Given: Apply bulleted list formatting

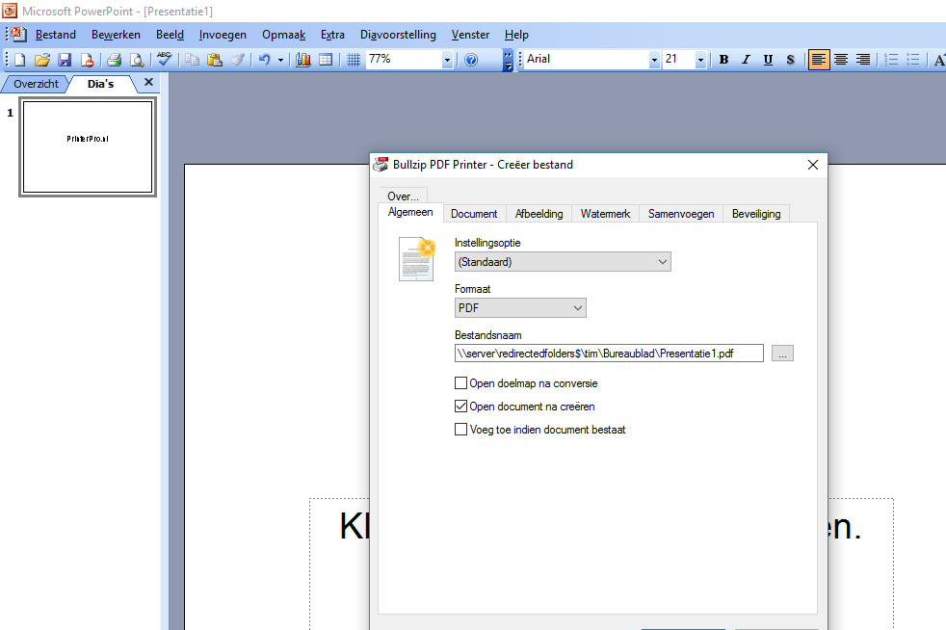Looking at the screenshot, I should pos(913,59).
